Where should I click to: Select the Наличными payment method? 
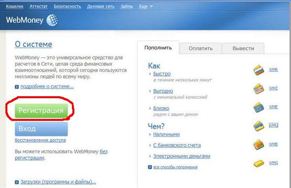(x=166, y=134)
